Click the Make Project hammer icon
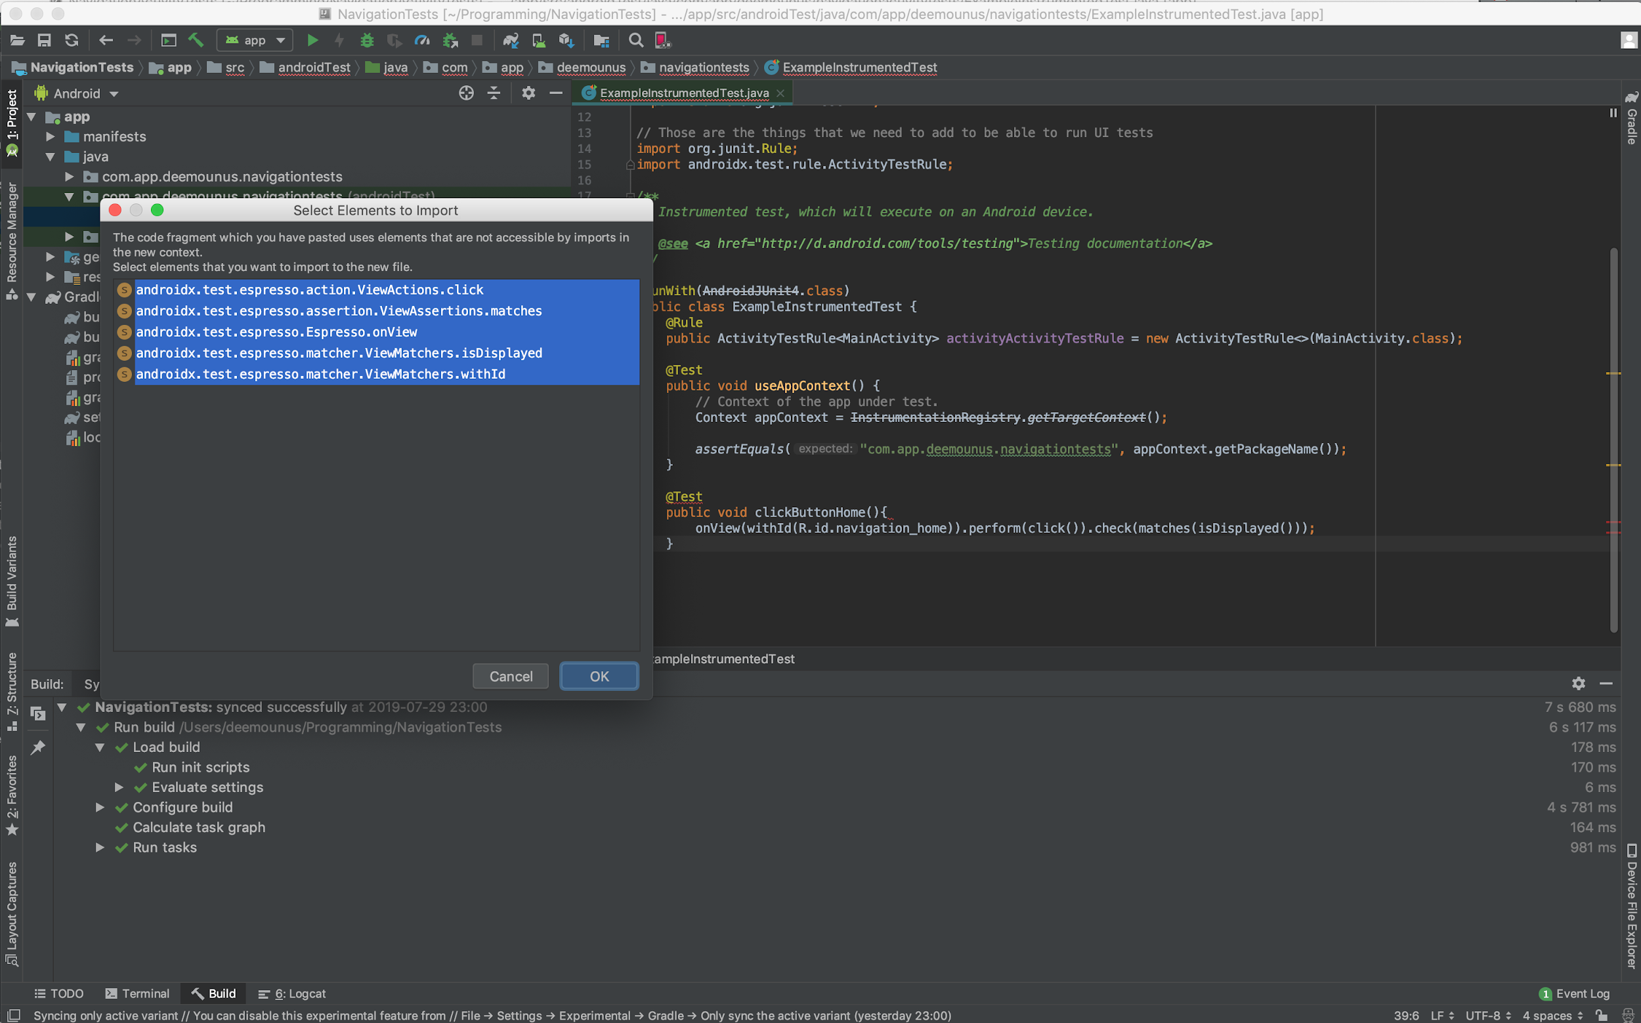This screenshot has width=1641, height=1023. [x=196, y=41]
